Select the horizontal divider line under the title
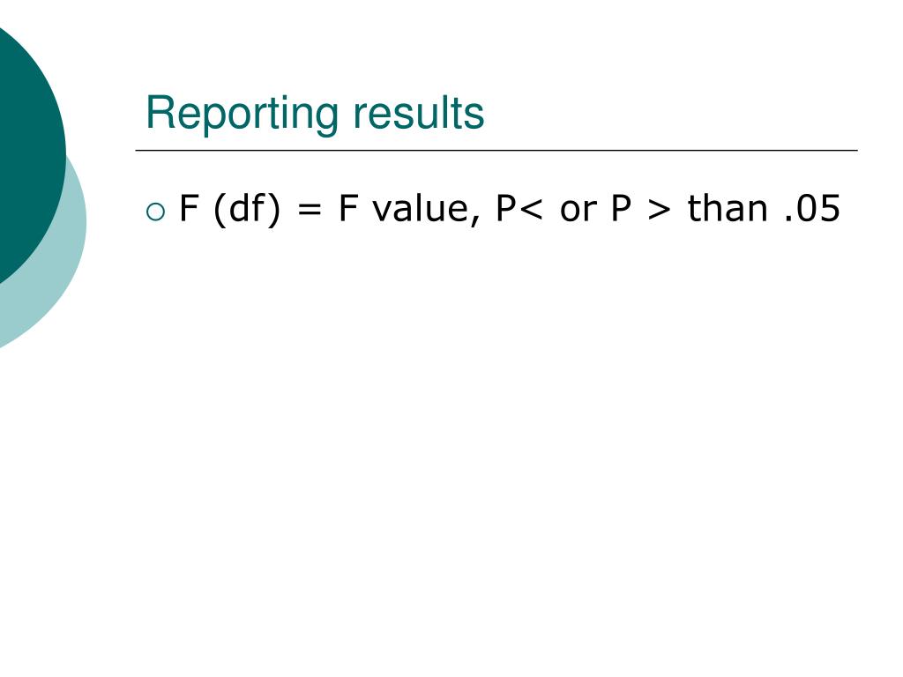This screenshot has width=903, height=677. coord(496,150)
